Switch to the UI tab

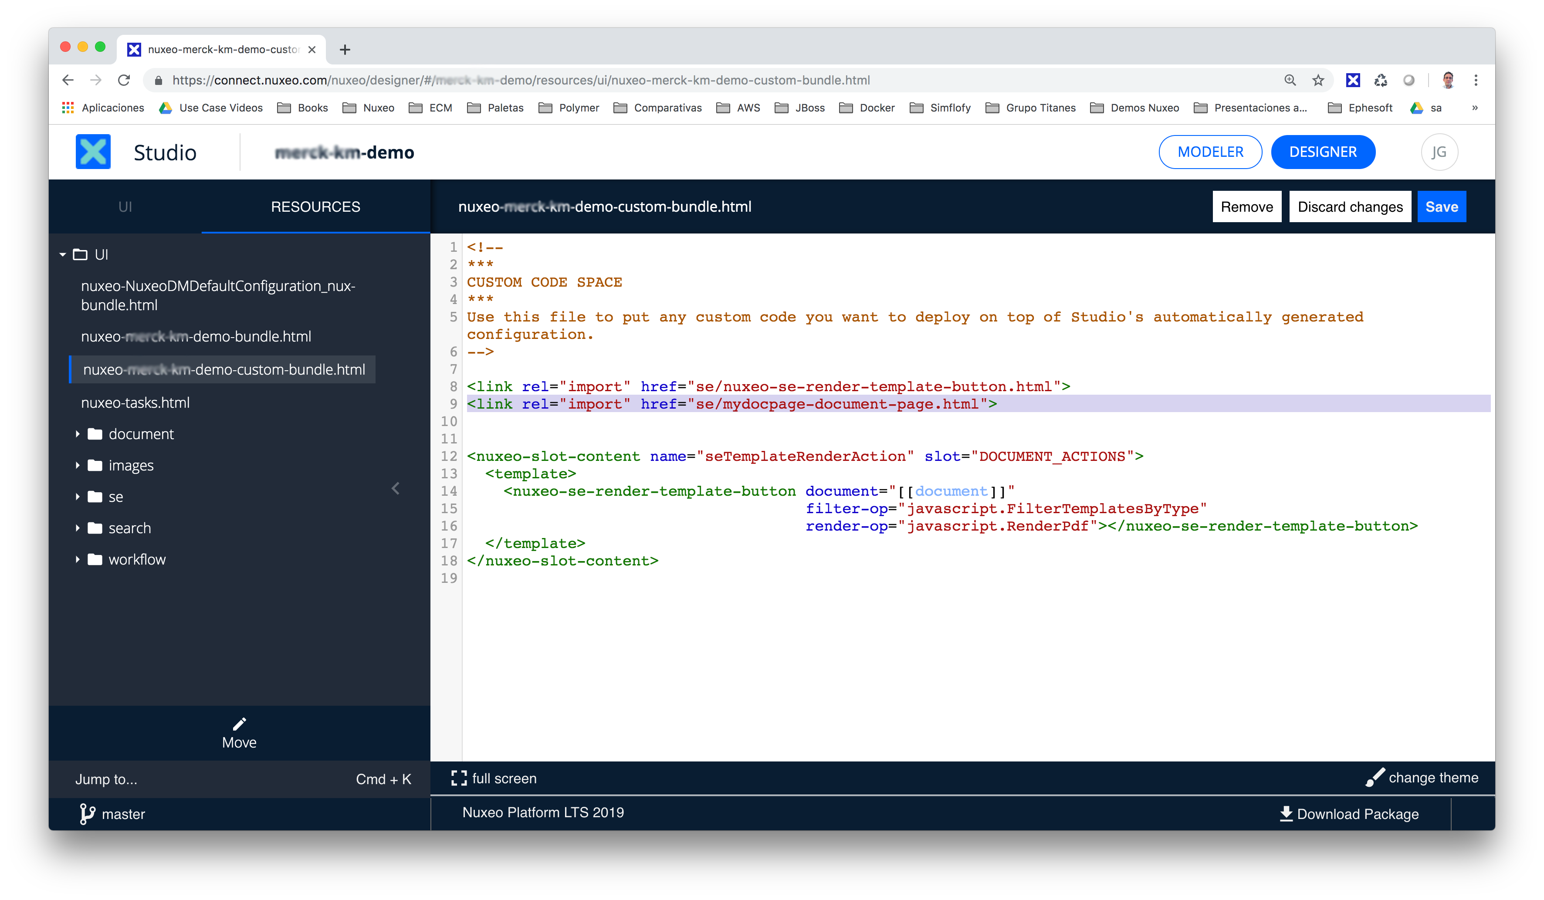click(125, 207)
